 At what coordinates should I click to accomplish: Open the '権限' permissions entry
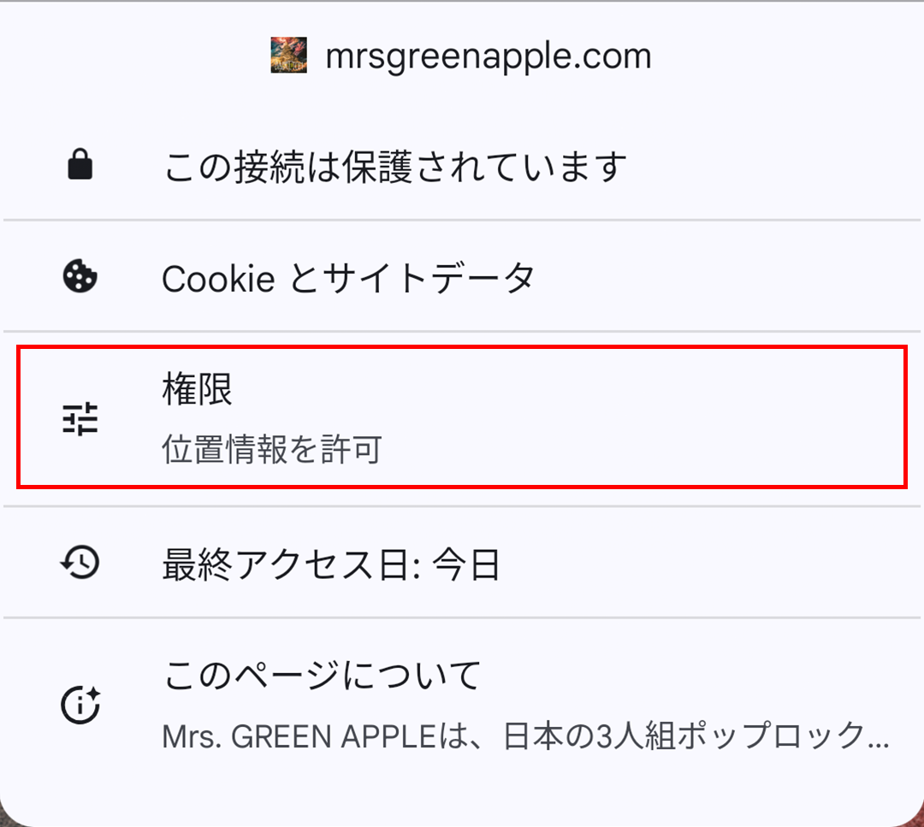[x=198, y=391]
